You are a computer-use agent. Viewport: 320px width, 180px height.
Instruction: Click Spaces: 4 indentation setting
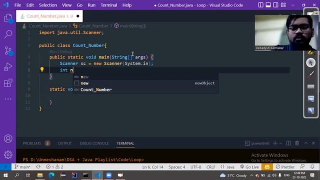pos(176,167)
